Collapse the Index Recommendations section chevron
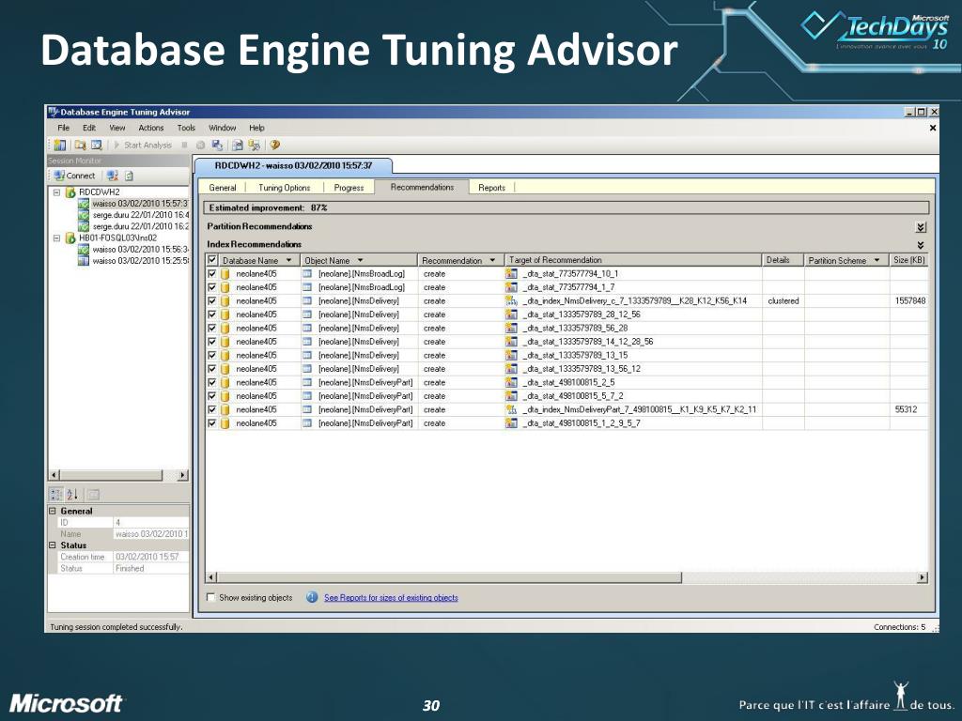 click(x=921, y=245)
